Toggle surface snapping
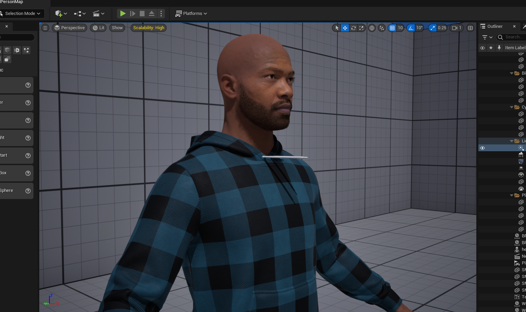 382,28
